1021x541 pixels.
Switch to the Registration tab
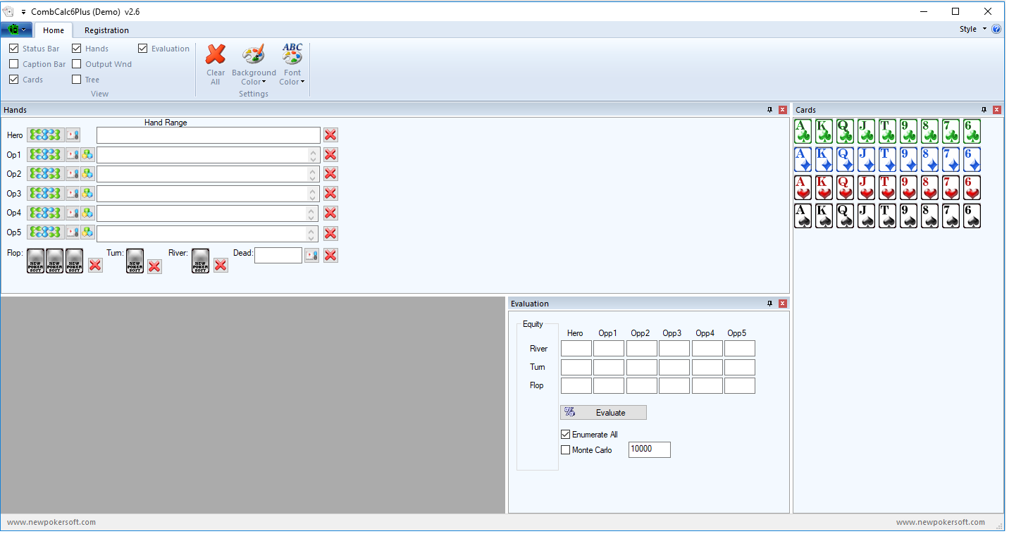click(x=106, y=30)
